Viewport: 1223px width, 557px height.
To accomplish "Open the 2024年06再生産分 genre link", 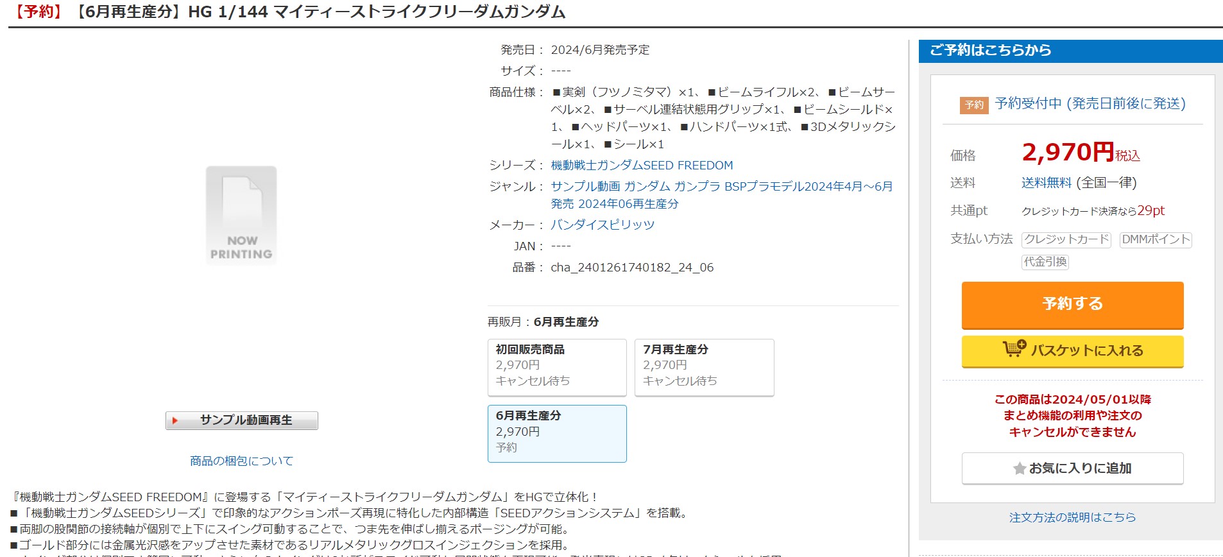I will point(628,204).
